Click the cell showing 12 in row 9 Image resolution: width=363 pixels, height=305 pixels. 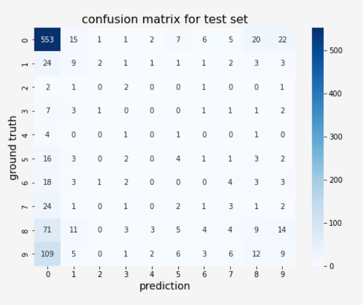pyautogui.click(x=256, y=254)
